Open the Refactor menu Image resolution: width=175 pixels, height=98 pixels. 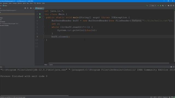point(20,3)
